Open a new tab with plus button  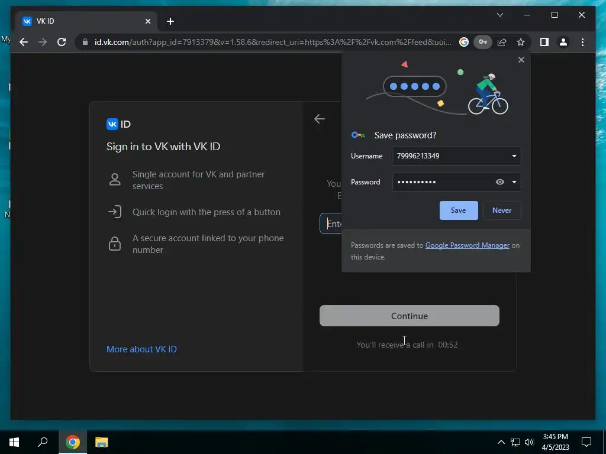(170, 21)
